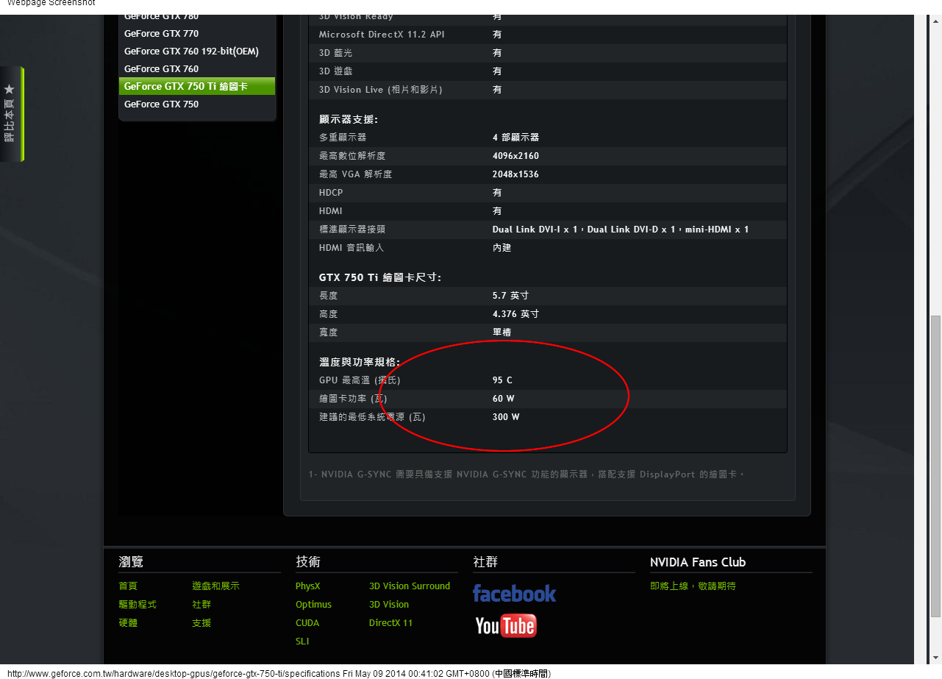This screenshot has height=679, width=942.
Task: Click the 3D Vision Live (相片和影片) label
Action: point(380,90)
